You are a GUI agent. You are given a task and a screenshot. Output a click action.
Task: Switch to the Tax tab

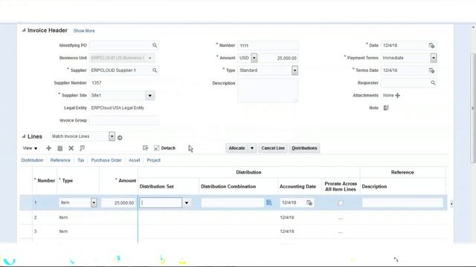click(x=81, y=160)
